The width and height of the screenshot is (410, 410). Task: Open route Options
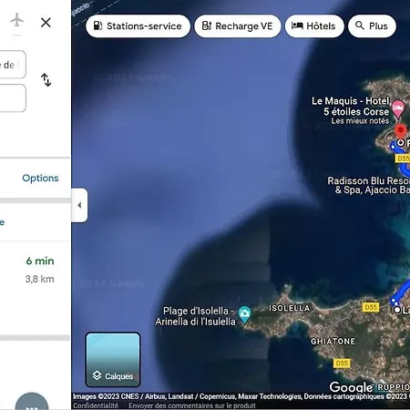pyautogui.click(x=40, y=178)
